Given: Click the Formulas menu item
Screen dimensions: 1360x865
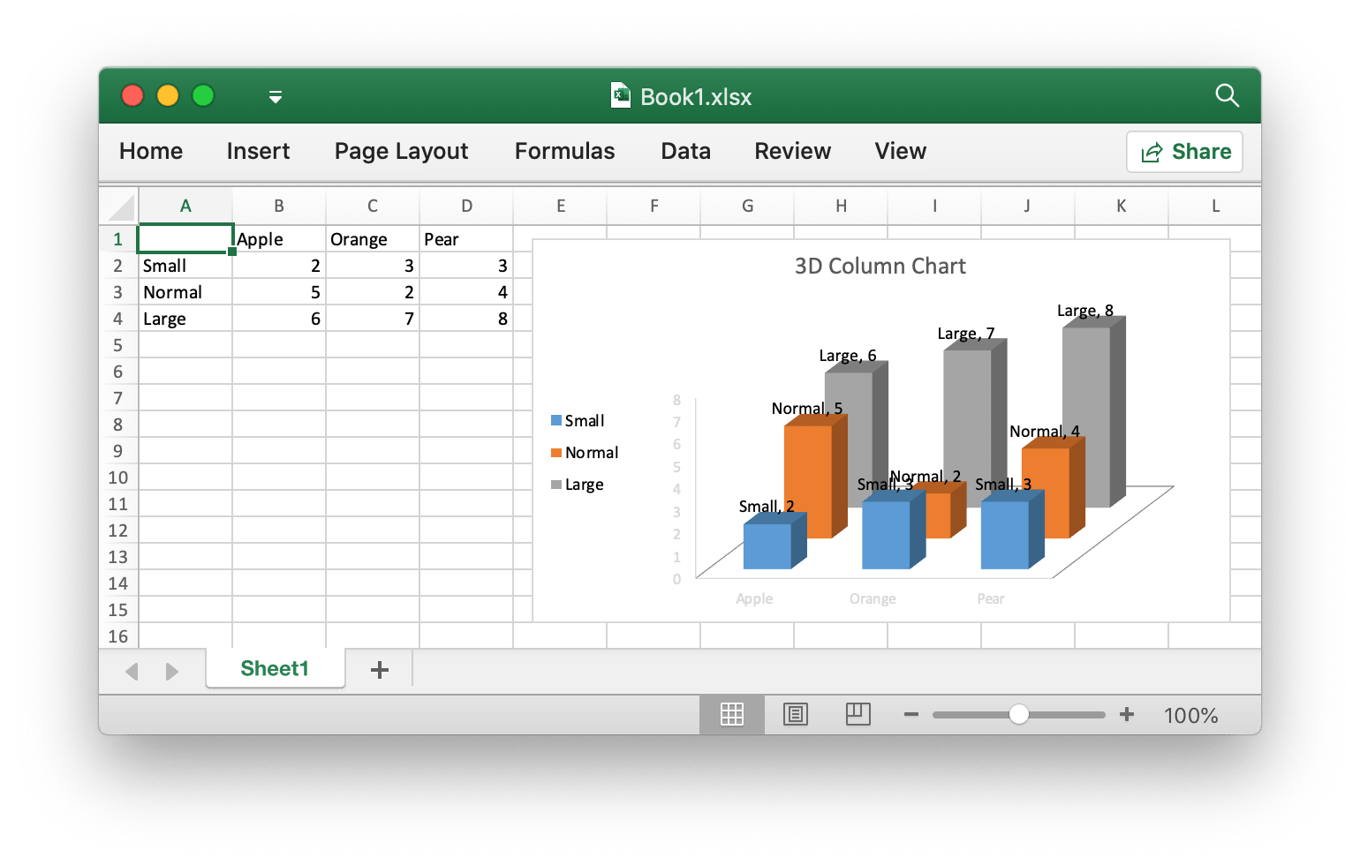Looking at the screenshot, I should tap(564, 151).
